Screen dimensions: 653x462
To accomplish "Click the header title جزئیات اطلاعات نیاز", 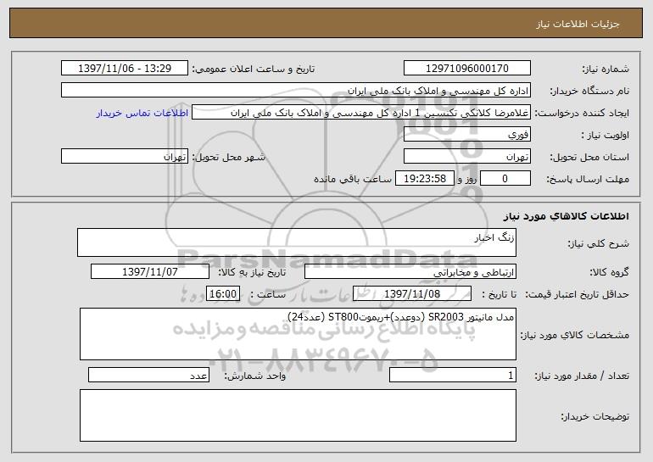I will coord(578,24).
